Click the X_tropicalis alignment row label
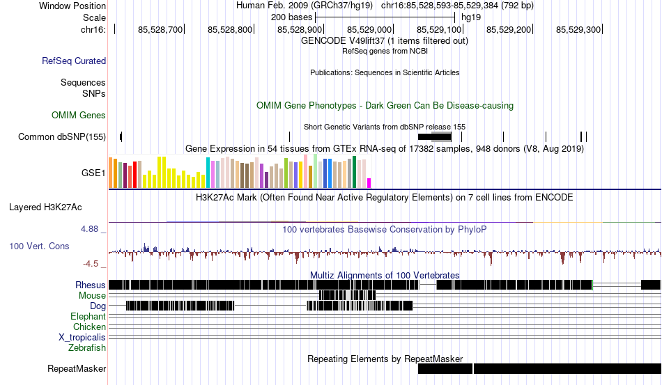Screen dimensions: 662x385 pyautogui.click(x=82, y=338)
